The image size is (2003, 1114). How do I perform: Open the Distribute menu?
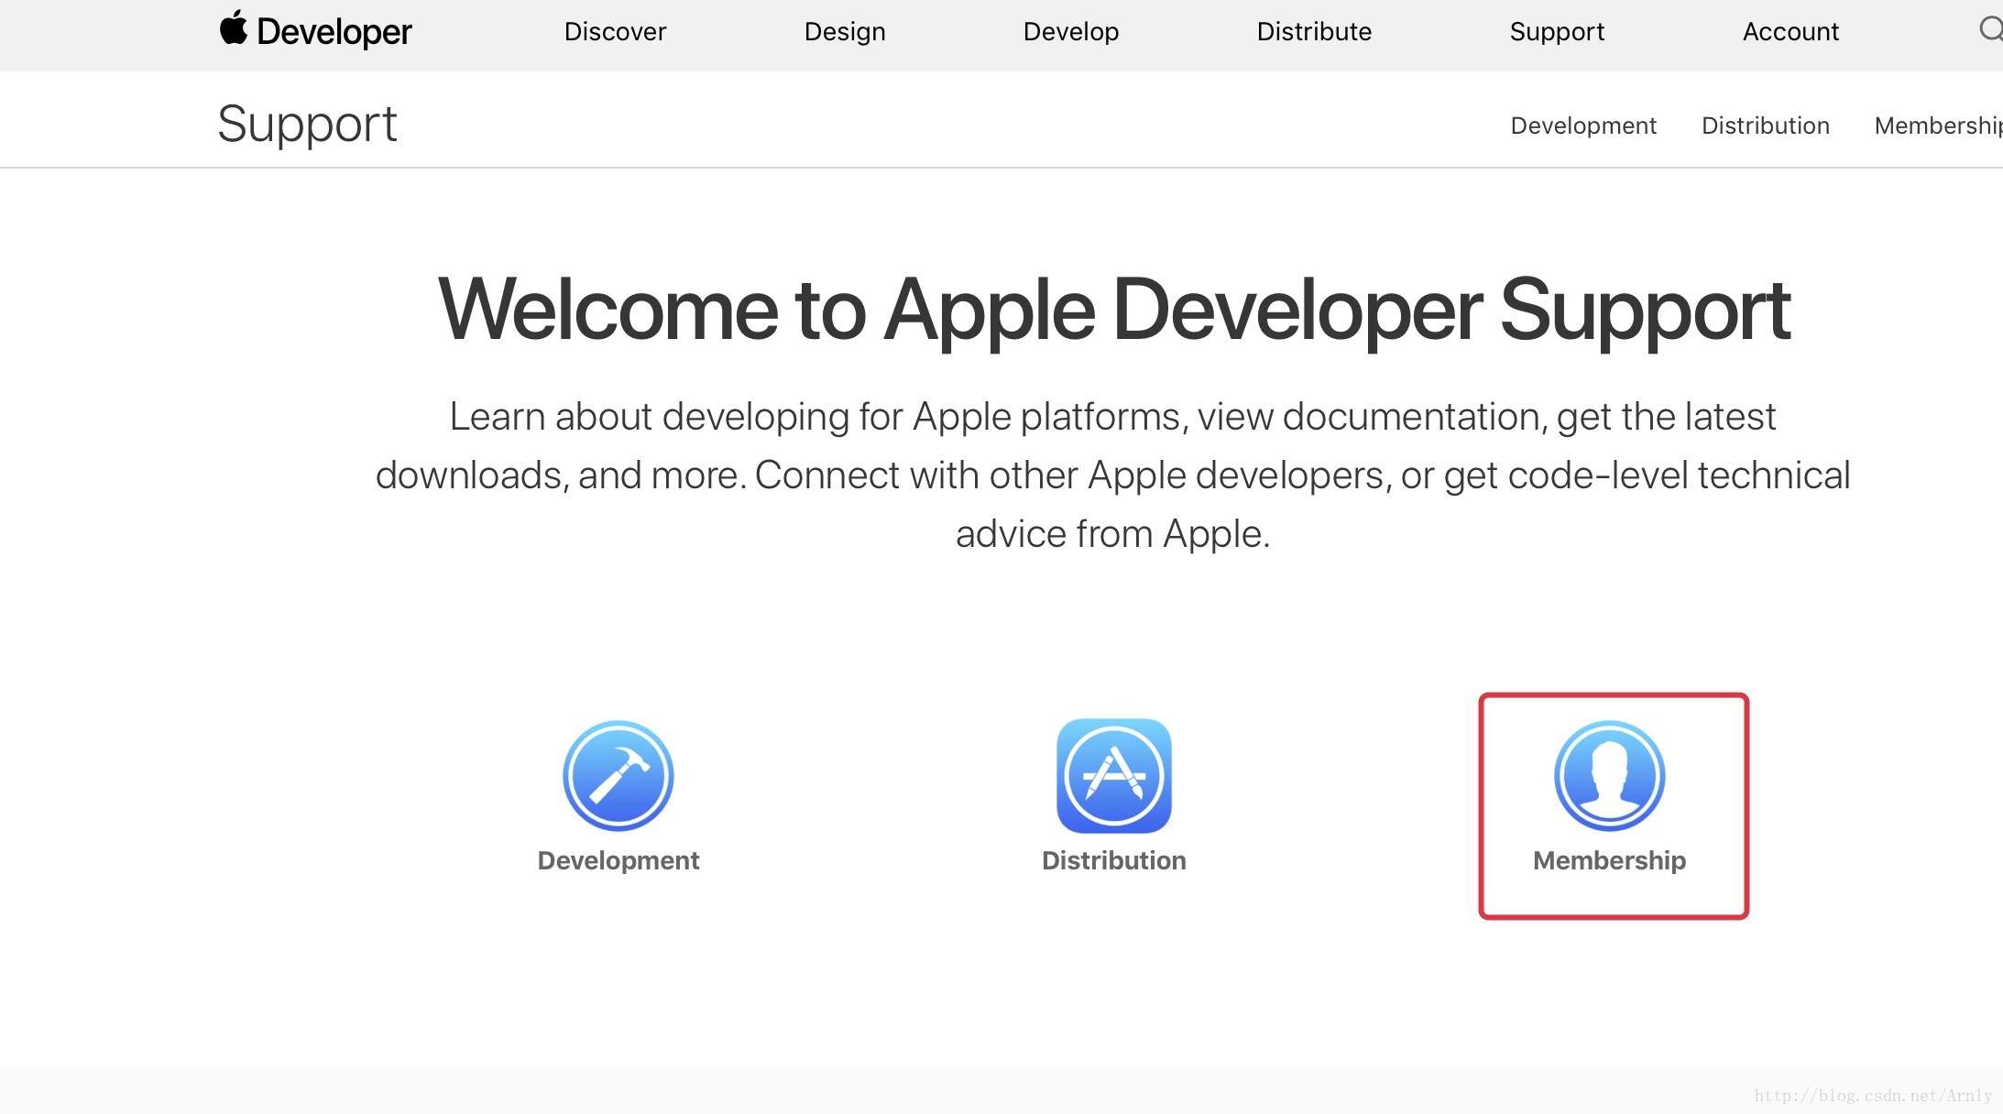click(1314, 32)
